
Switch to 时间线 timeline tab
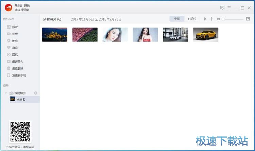click(x=191, y=19)
